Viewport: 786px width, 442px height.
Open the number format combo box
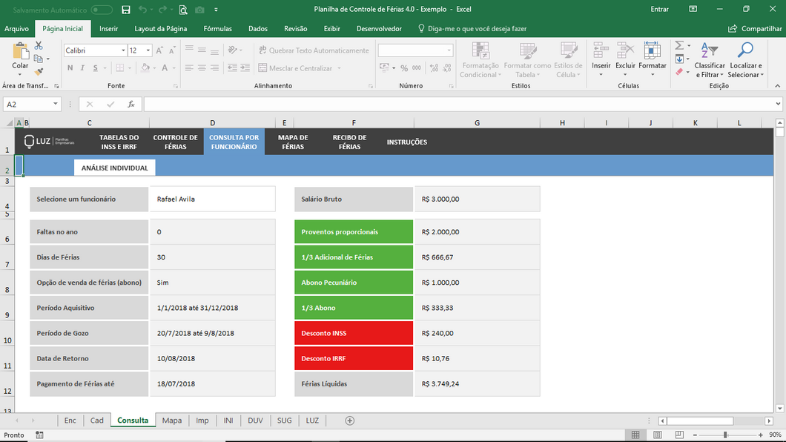[x=415, y=50]
